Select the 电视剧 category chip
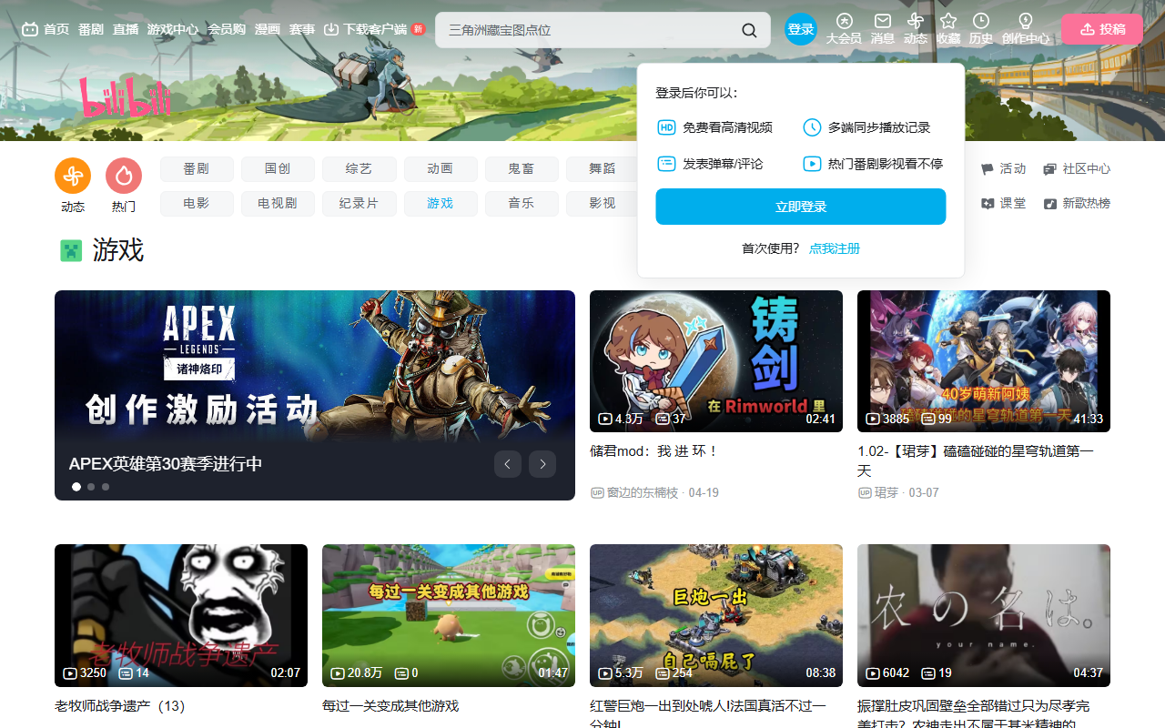 pos(278,204)
